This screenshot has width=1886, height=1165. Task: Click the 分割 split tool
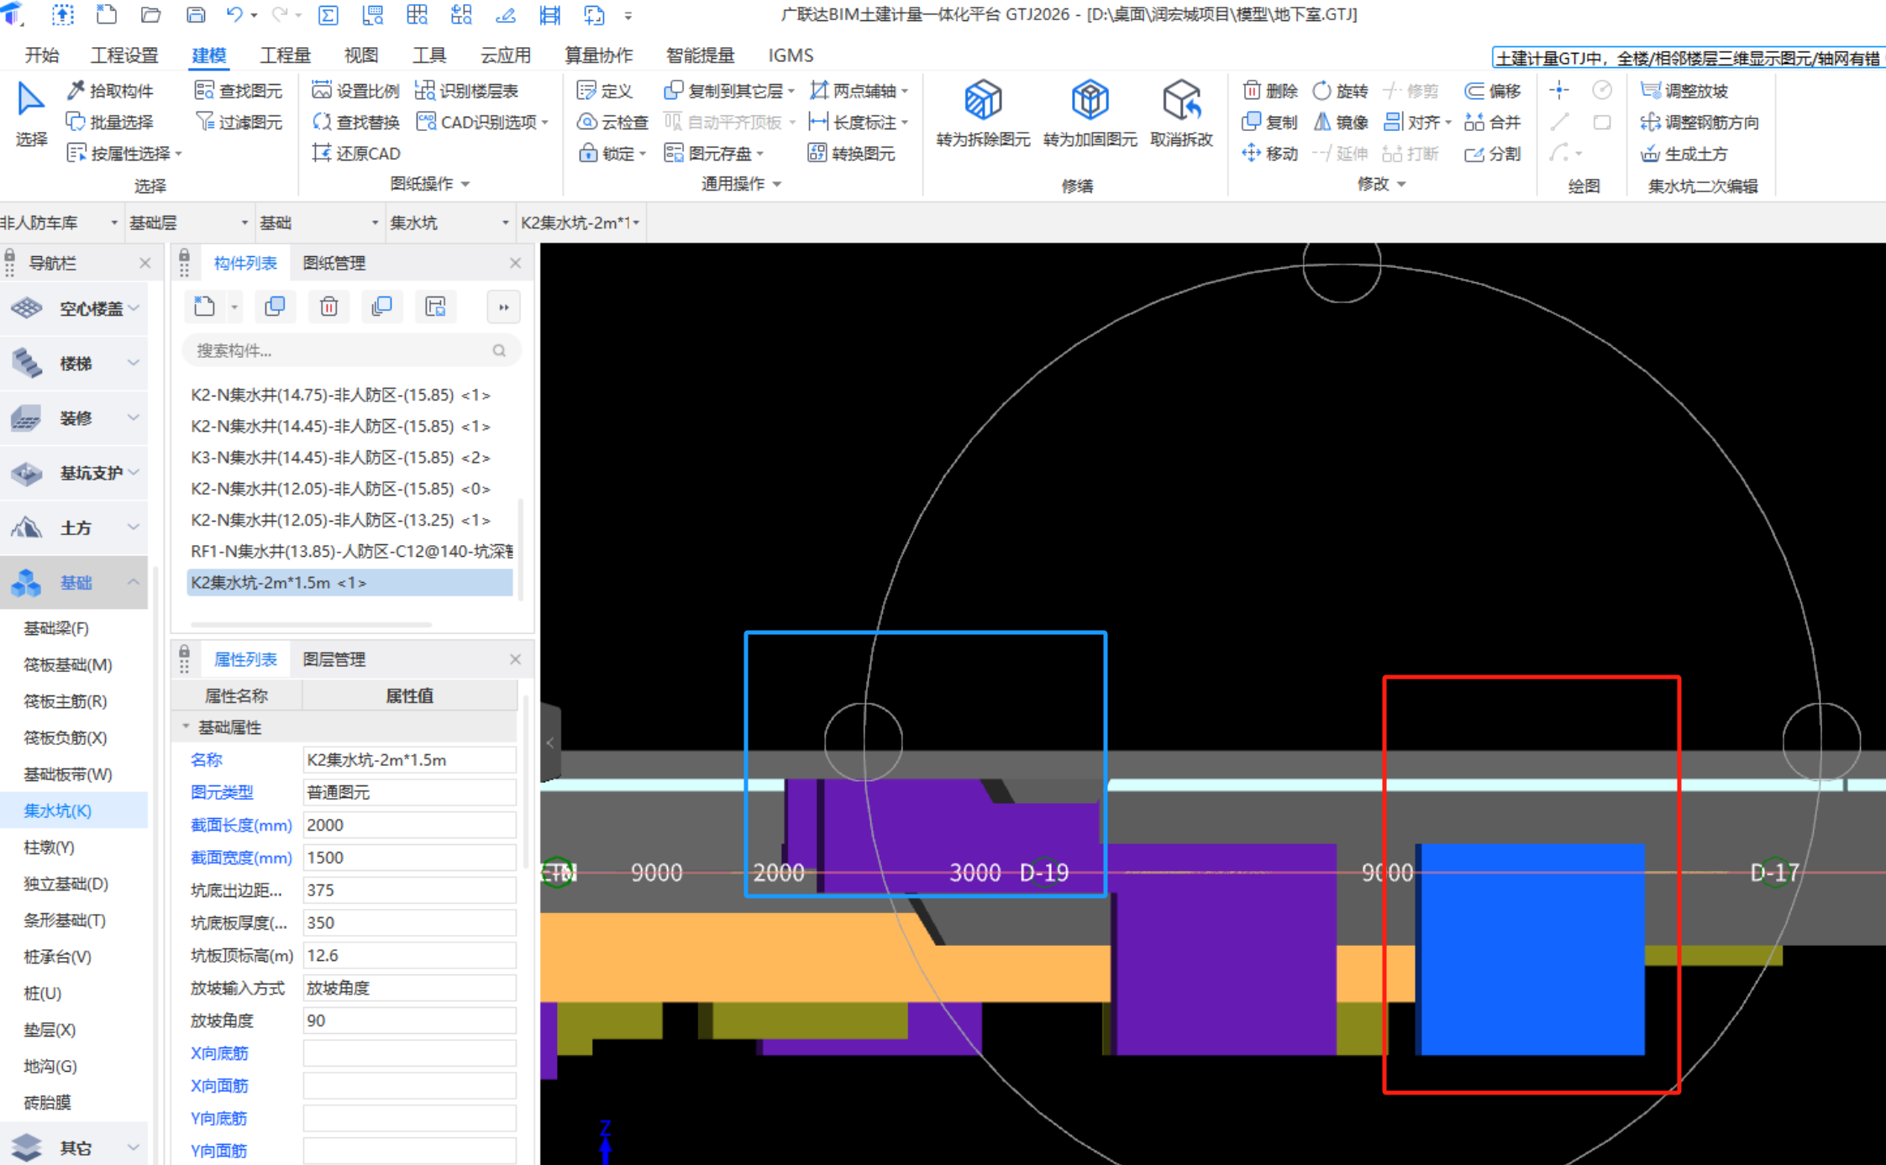tap(1493, 154)
